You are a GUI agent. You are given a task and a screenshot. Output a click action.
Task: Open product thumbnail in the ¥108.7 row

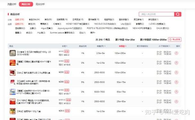(x=13, y=92)
